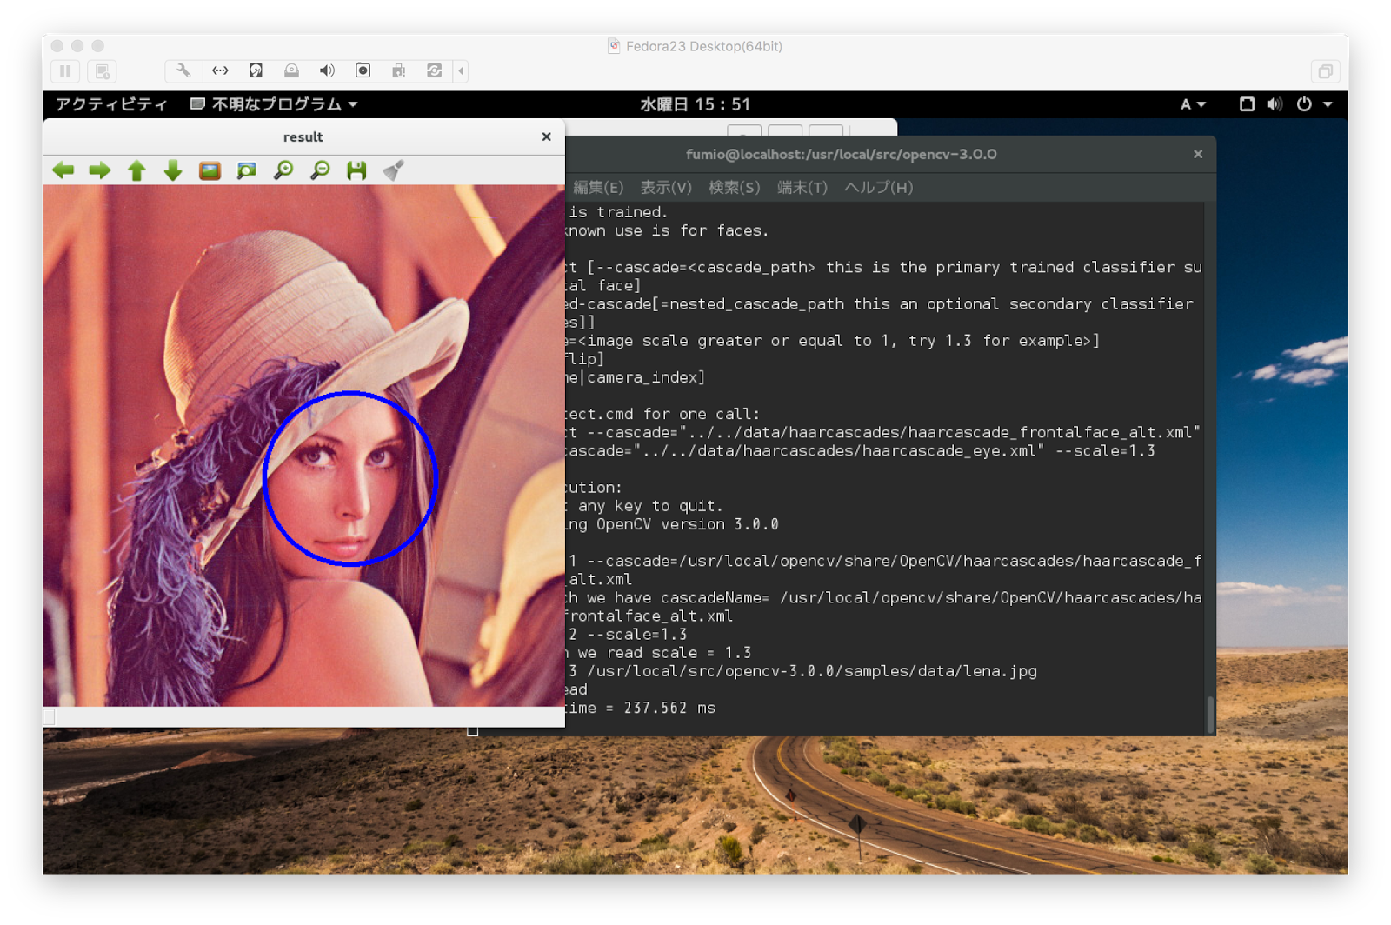Click the terminal vertical scrollbar thumb

coord(1210,715)
